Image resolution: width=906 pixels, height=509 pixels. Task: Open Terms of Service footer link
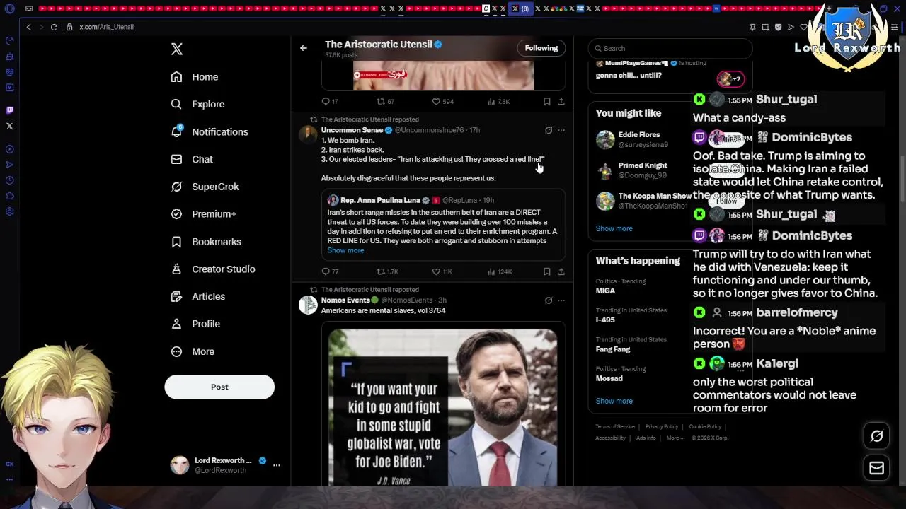614,427
